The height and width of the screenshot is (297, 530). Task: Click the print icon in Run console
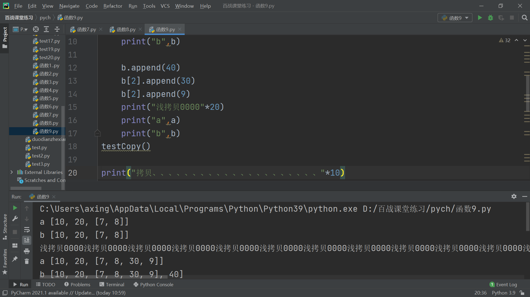(x=27, y=251)
